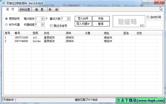The width and height of the screenshot is (166, 104).
Task: Increase the 每IP修改 value with up arrow
Action: (43, 18)
